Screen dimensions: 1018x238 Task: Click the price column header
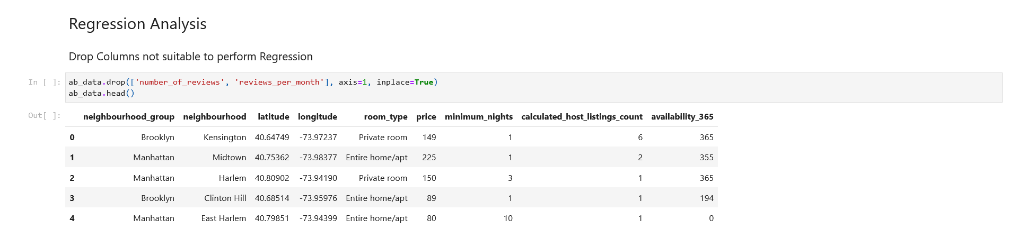tap(426, 116)
